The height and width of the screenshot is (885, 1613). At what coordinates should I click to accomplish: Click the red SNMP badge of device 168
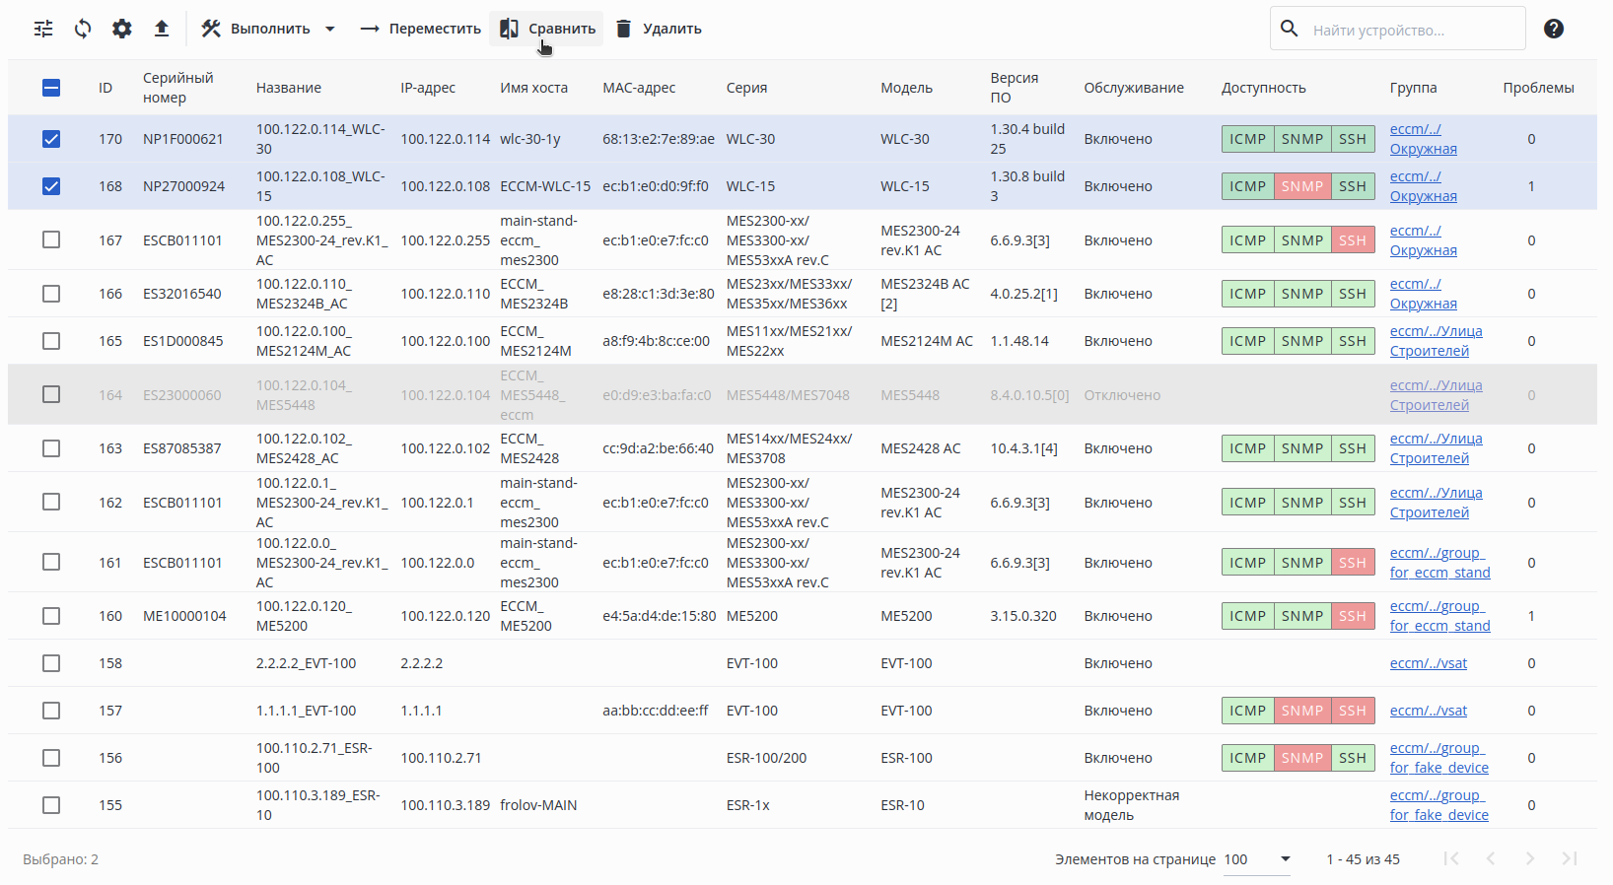[x=1301, y=186]
